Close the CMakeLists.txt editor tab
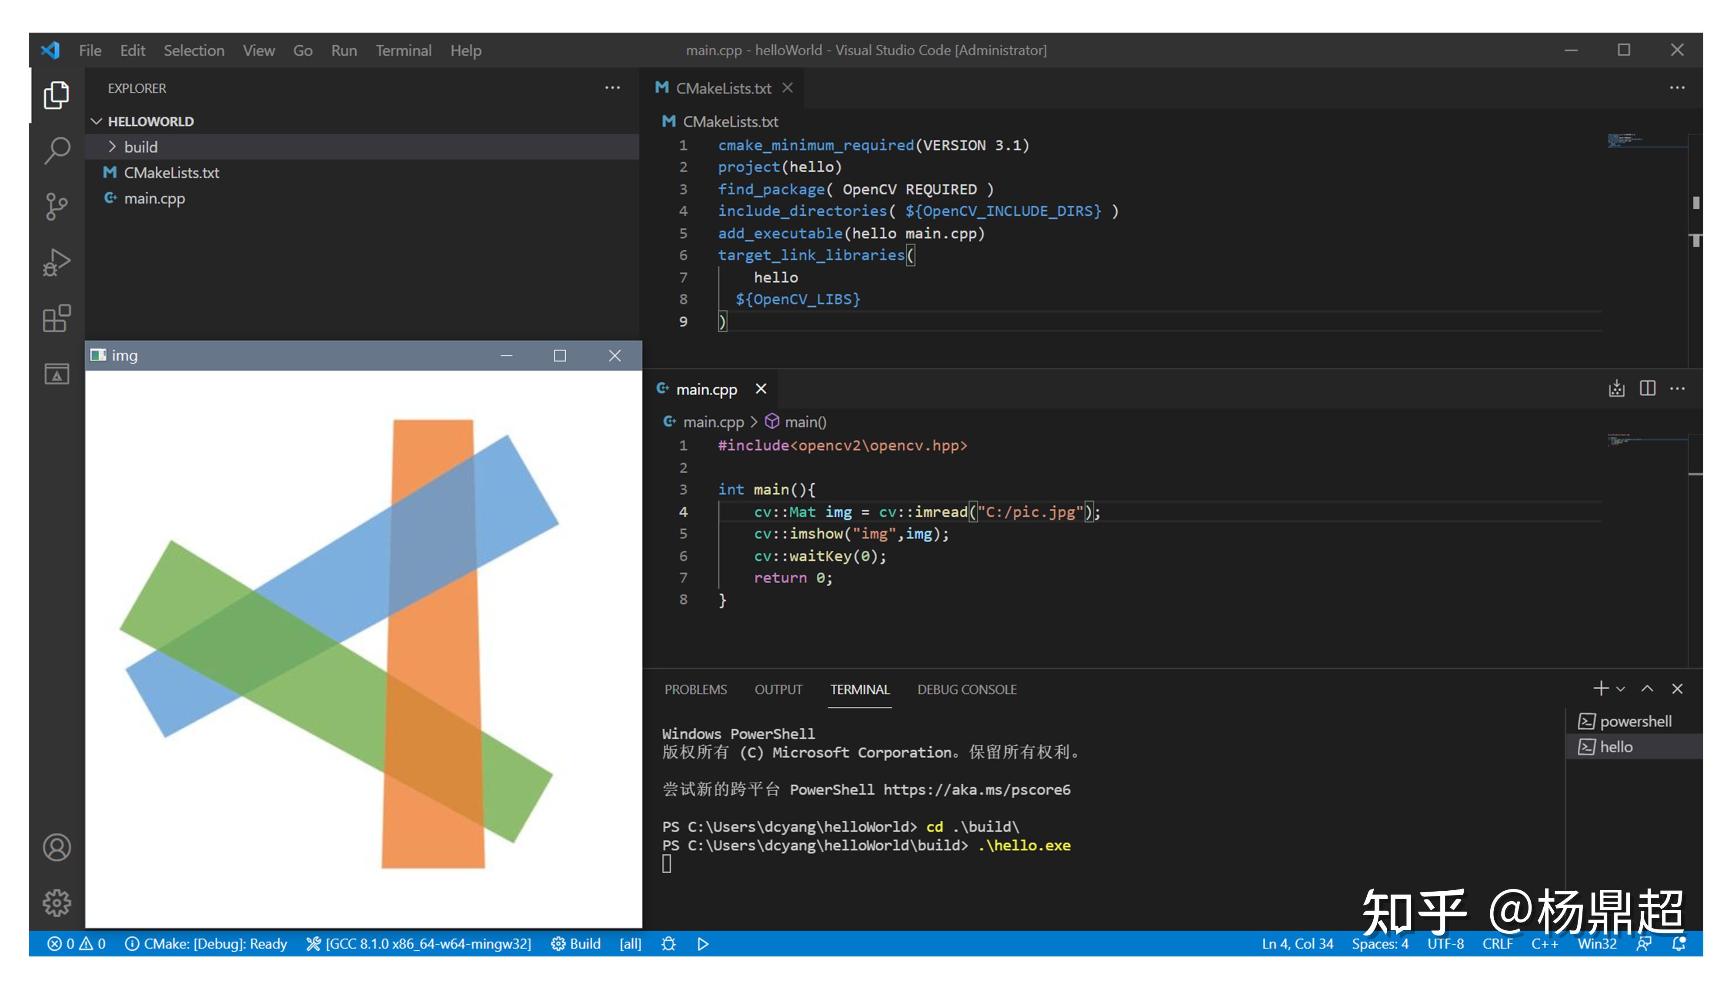1732x986 pixels. 787,88
